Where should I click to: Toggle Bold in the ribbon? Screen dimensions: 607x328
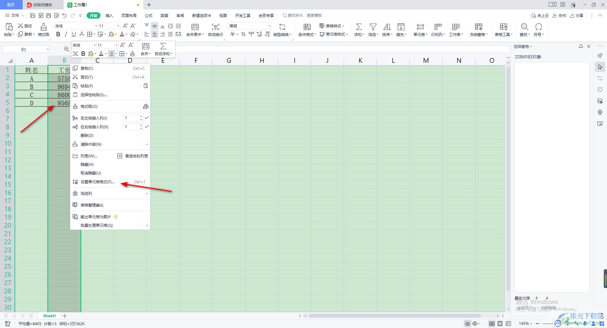[x=58, y=34]
